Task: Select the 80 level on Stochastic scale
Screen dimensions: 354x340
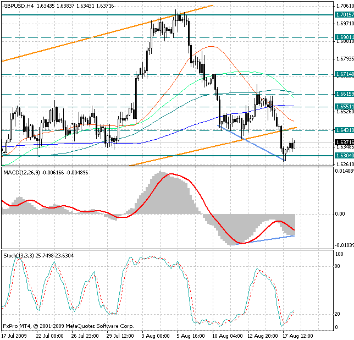Action: (337, 266)
